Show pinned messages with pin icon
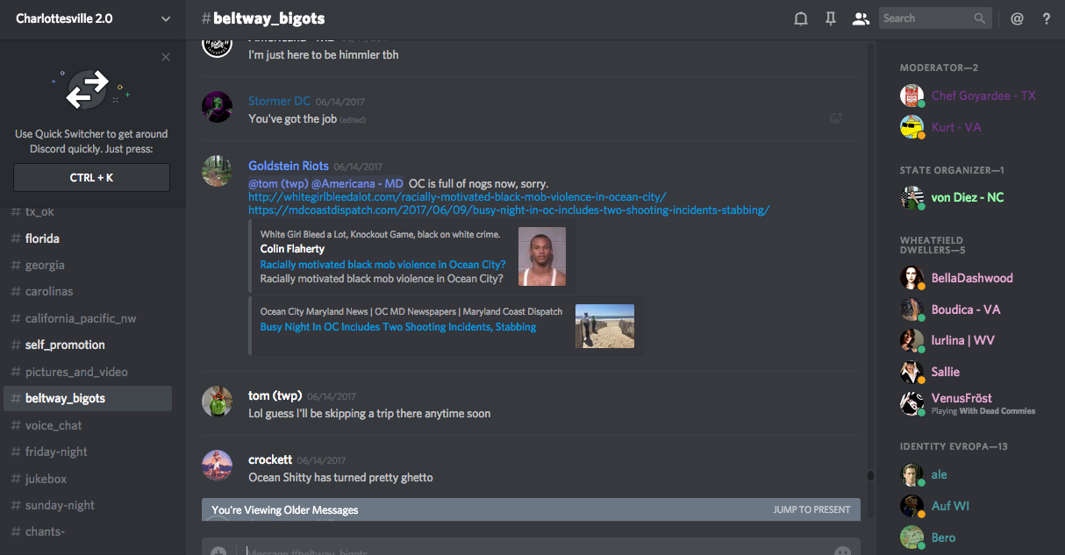This screenshot has width=1065, height=555. pyautogui.click(x=830, y=18)
